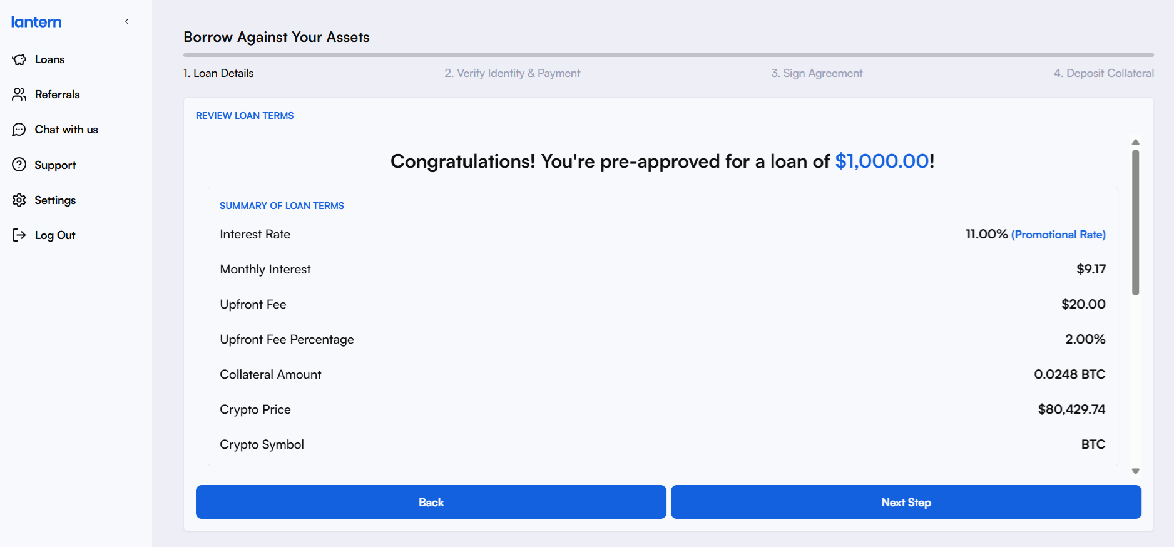
Task: Open the Loans section icon
Action: (19, 59)
